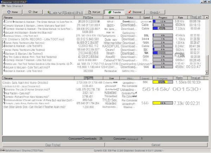Sort uploads by the Filename column header
The height and width of the screenshot is (153, 211).
coord(38,78)
